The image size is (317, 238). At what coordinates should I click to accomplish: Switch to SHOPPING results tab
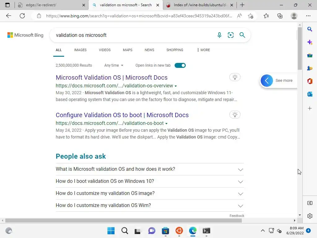(175, 50)
